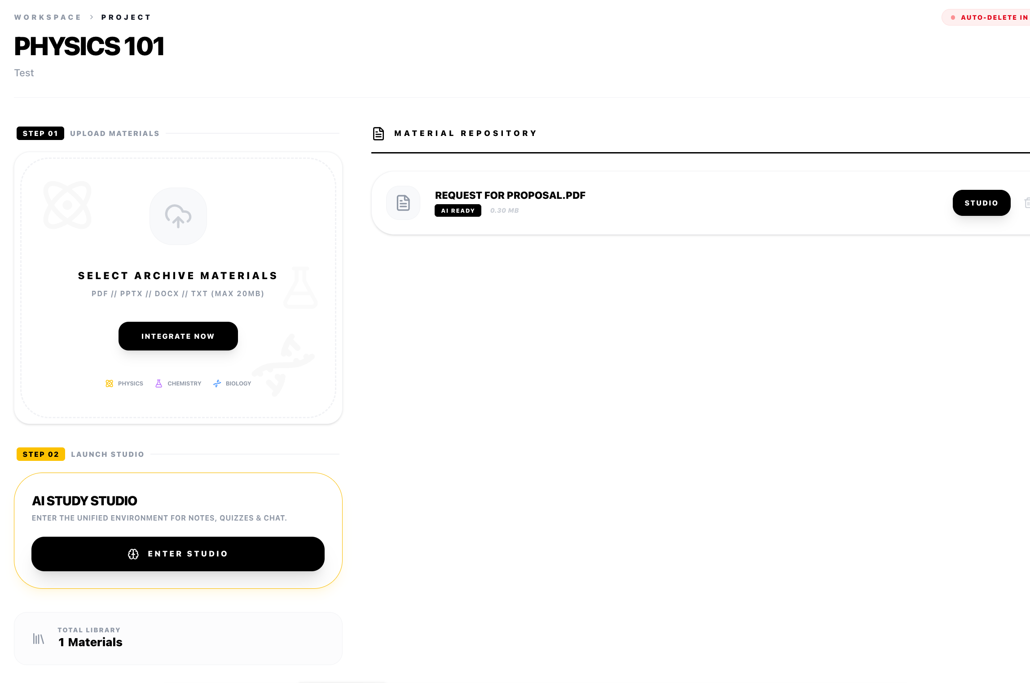Click the cloud upload icon in the dropzone

178,216
